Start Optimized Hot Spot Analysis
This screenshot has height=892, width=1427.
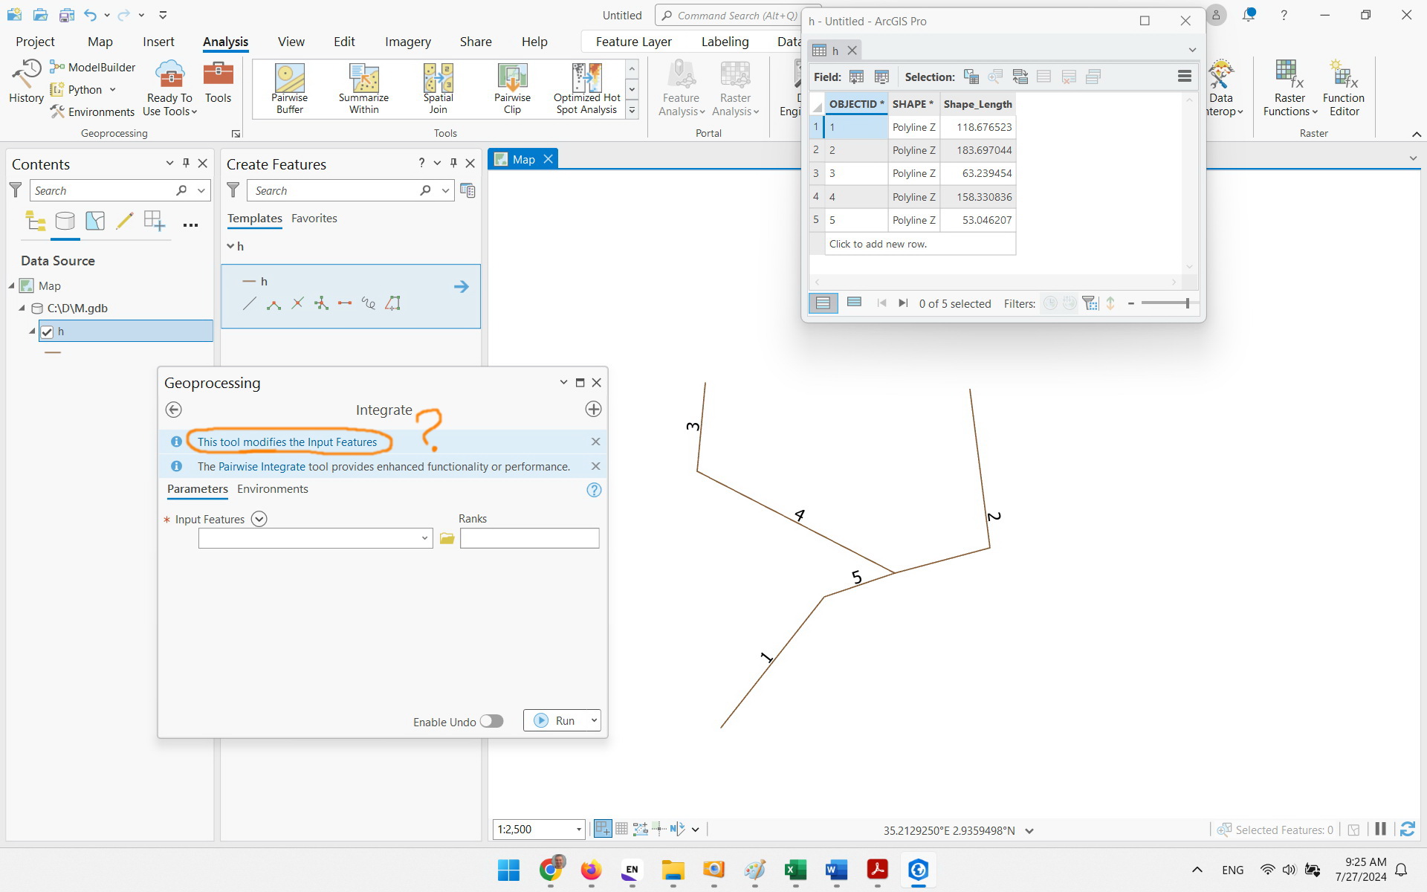(x=586, y=87)
